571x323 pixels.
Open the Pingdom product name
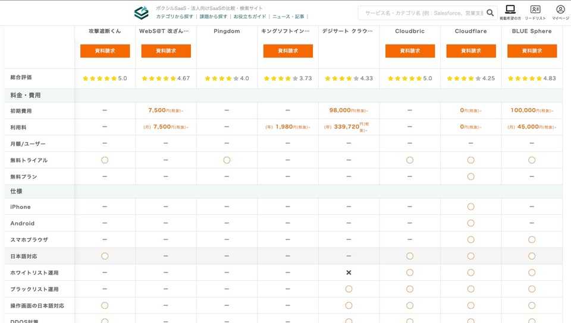click(x=227, y=31)
